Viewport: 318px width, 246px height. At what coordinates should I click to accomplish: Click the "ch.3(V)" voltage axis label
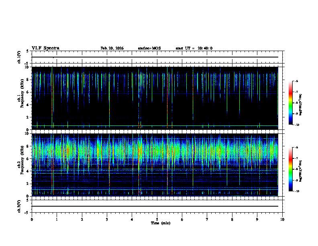[x=19, y=206]
